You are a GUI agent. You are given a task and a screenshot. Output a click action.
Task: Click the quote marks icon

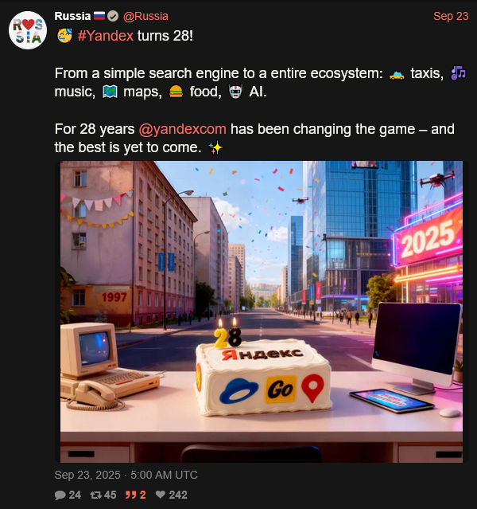tap(130, 495)
